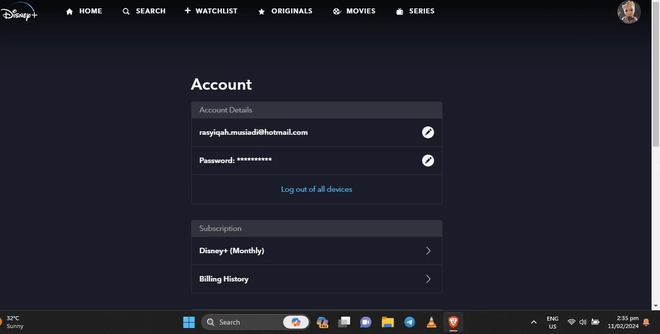Click the pencil icon to change password
Viewport: 660px width, 334px height.
pyautogui.click(x=428, y=161)
